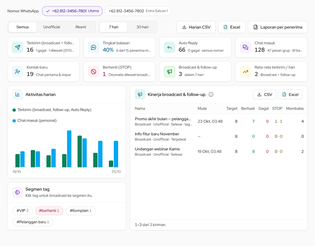Click the ban icon on Berhenti (STOP) card
Screen dimensions: 315x246
pyautogui.click(x=94, y=72)
